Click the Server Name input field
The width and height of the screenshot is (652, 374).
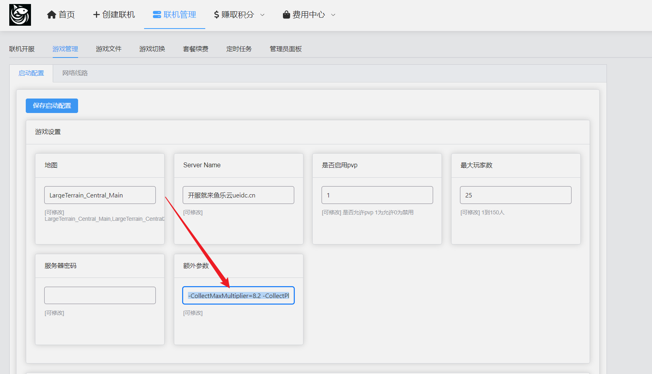pyautogui.click(x=238, y=195)
